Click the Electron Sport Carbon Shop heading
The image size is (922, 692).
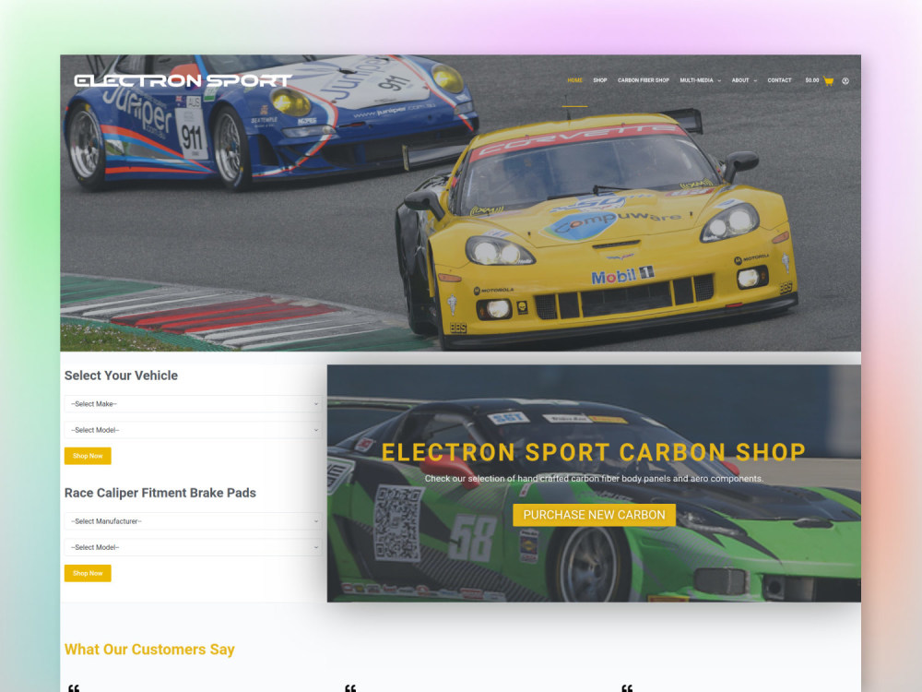click(x=594, y=452)
